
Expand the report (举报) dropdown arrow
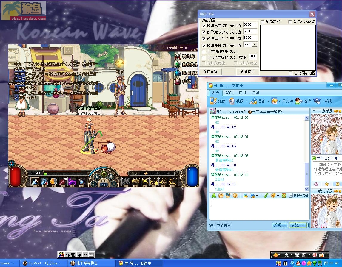click(322, 101)
